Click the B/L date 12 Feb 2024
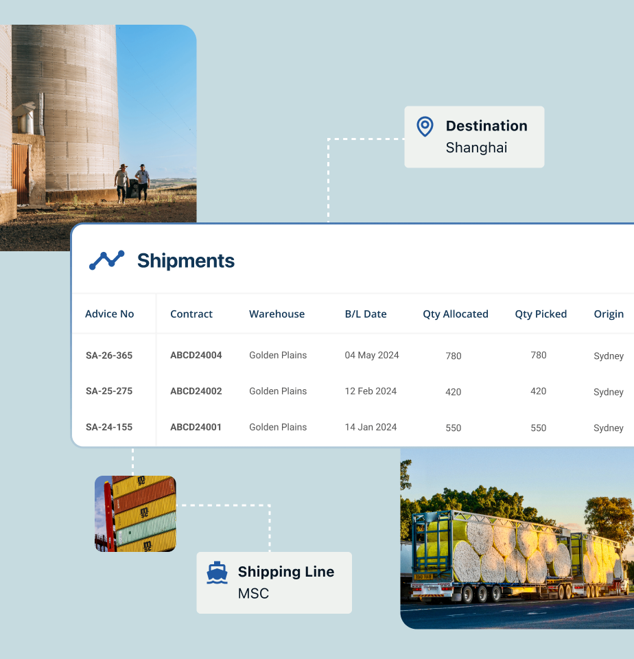Viewport: 634px width, 659px height. coord(371,391)
